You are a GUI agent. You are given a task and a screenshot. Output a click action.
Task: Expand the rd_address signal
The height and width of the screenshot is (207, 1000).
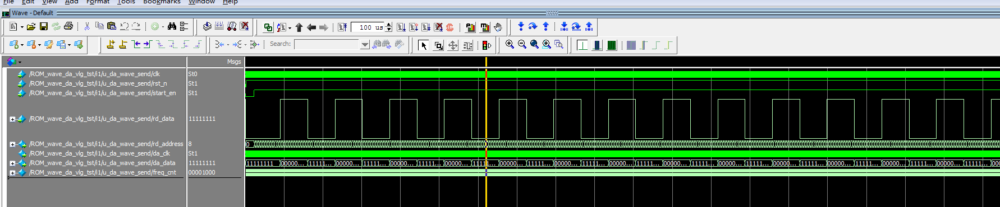tap(12, 144)
